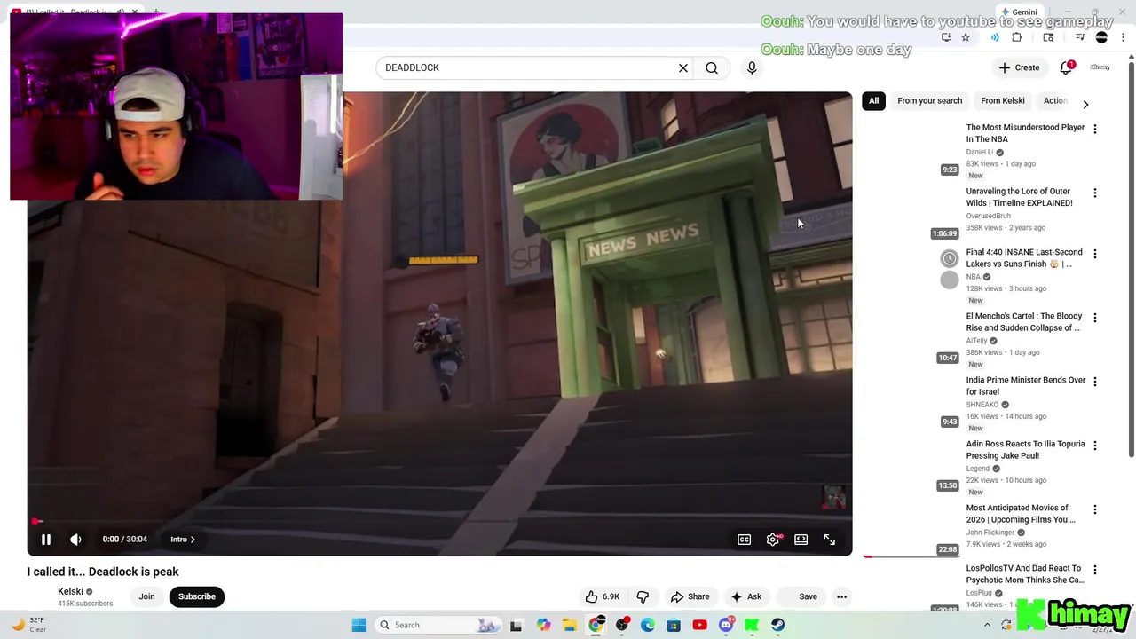Save the video to a playlist
The height and width of the screenshot is (639, 1136).
tap(800, 596)
